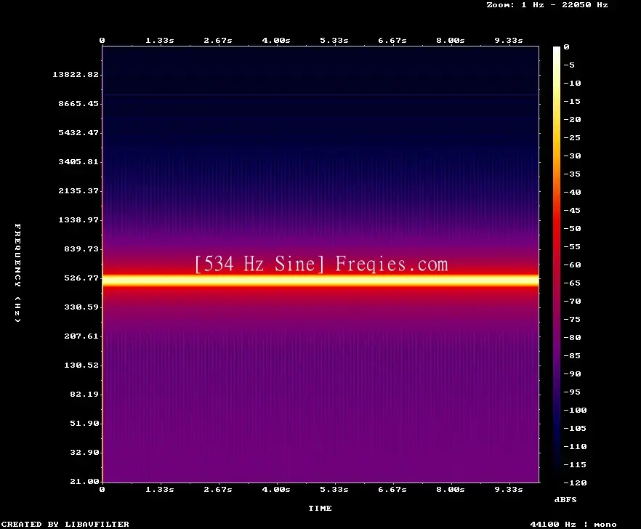The image size is (641, 529).
Task: Click frequency tick label 13822.82
Action: [76, 74]
